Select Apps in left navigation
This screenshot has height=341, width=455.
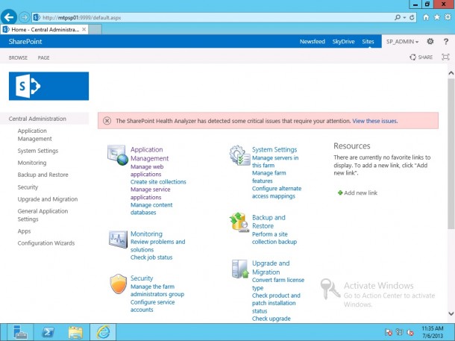pyautogui.click(x=24, y=231)
